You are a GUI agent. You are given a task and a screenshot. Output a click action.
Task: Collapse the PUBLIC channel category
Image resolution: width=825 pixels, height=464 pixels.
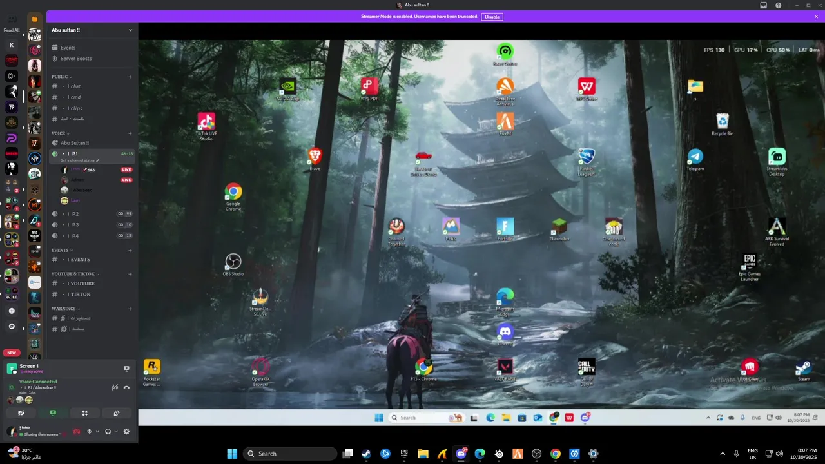(61, 77)
